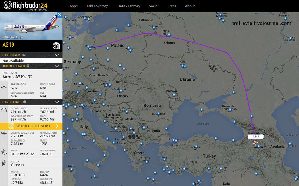Click the radar value "F-UGTB3"
The width and height of the screenshot is (299, 186).
click(x=18, y=175)
